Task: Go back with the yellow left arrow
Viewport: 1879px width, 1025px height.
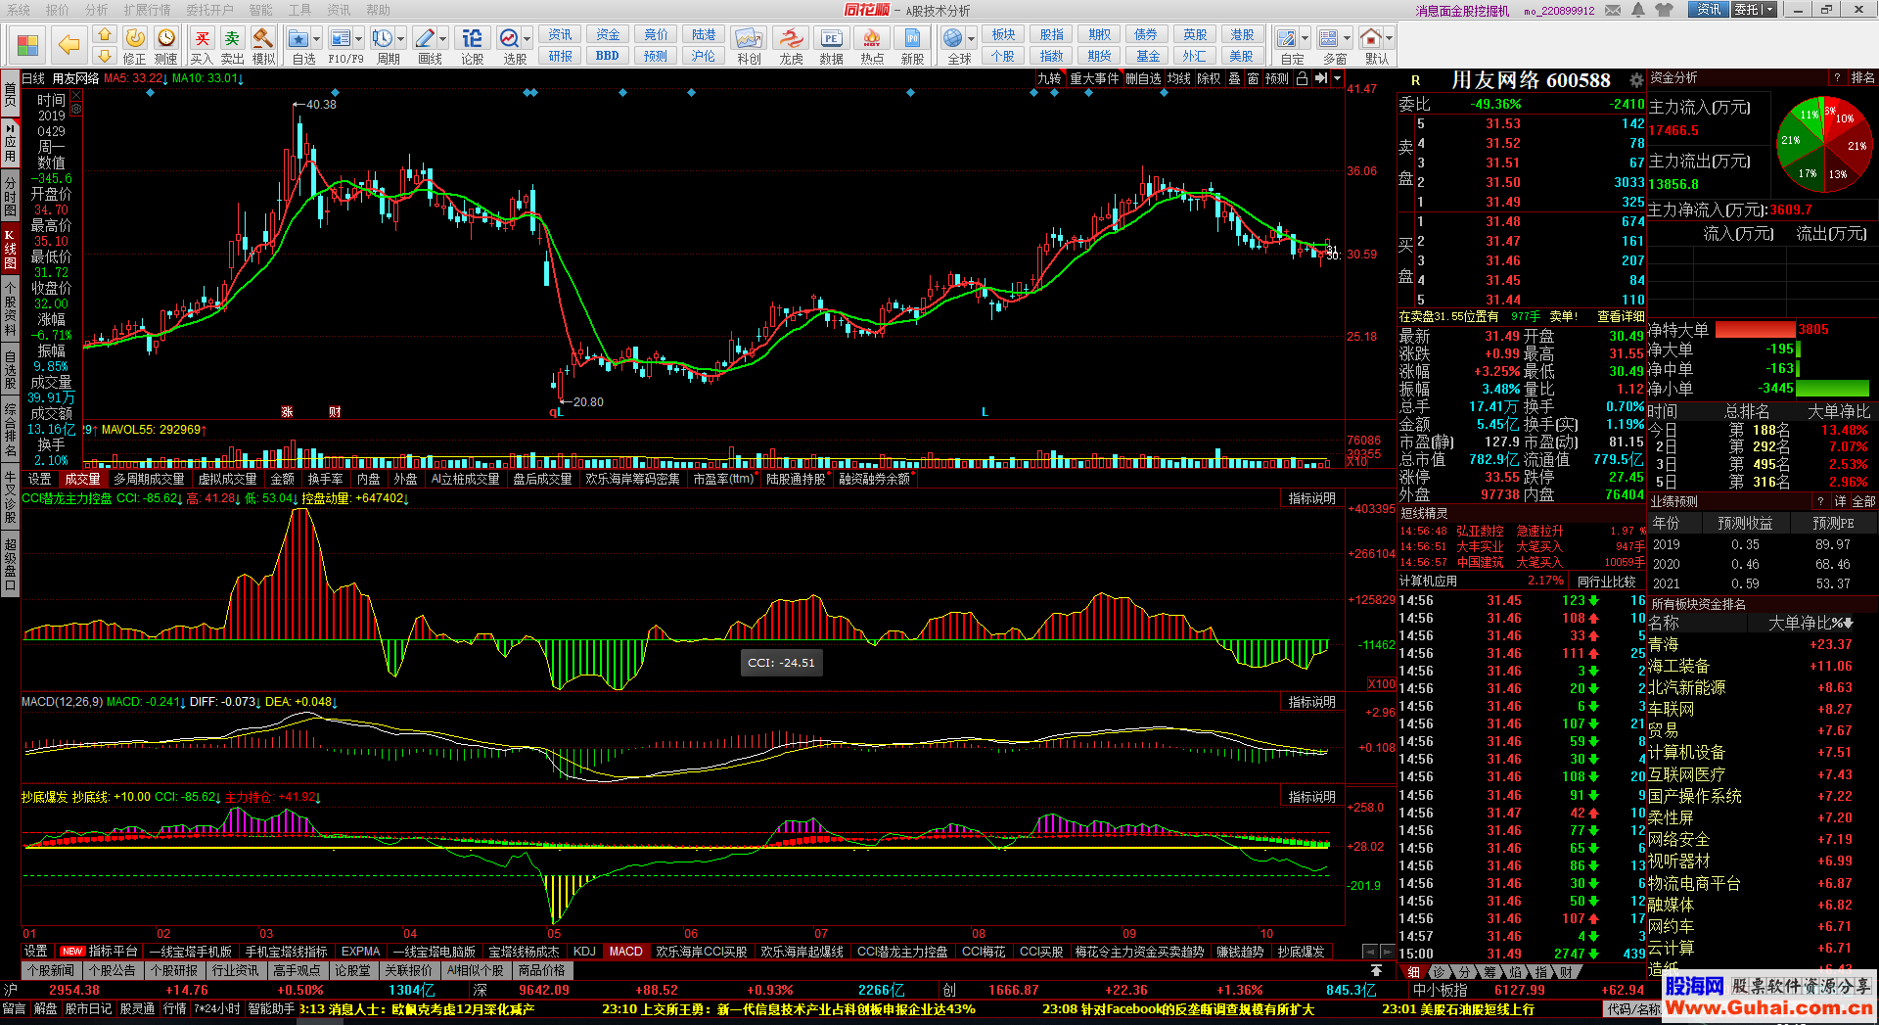Action: (x=69, y=45)
